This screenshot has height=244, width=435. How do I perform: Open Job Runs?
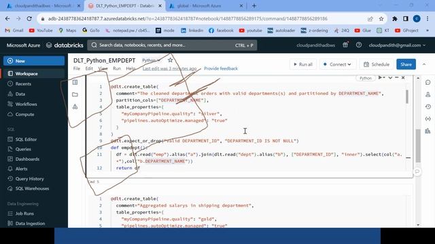[x=24, y=213]
